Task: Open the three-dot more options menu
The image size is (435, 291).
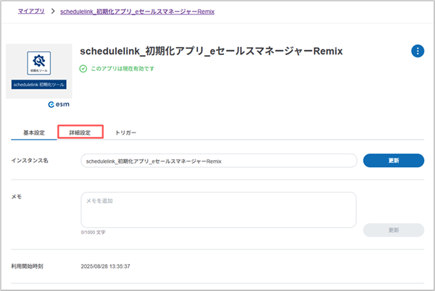Action: point(418,51)
